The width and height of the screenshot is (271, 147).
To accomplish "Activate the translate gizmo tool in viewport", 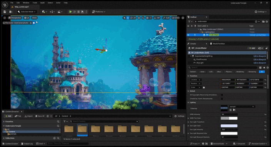I will point(128,18).
